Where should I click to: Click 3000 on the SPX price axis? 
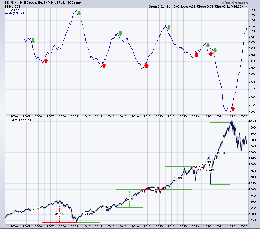(252, 164)
